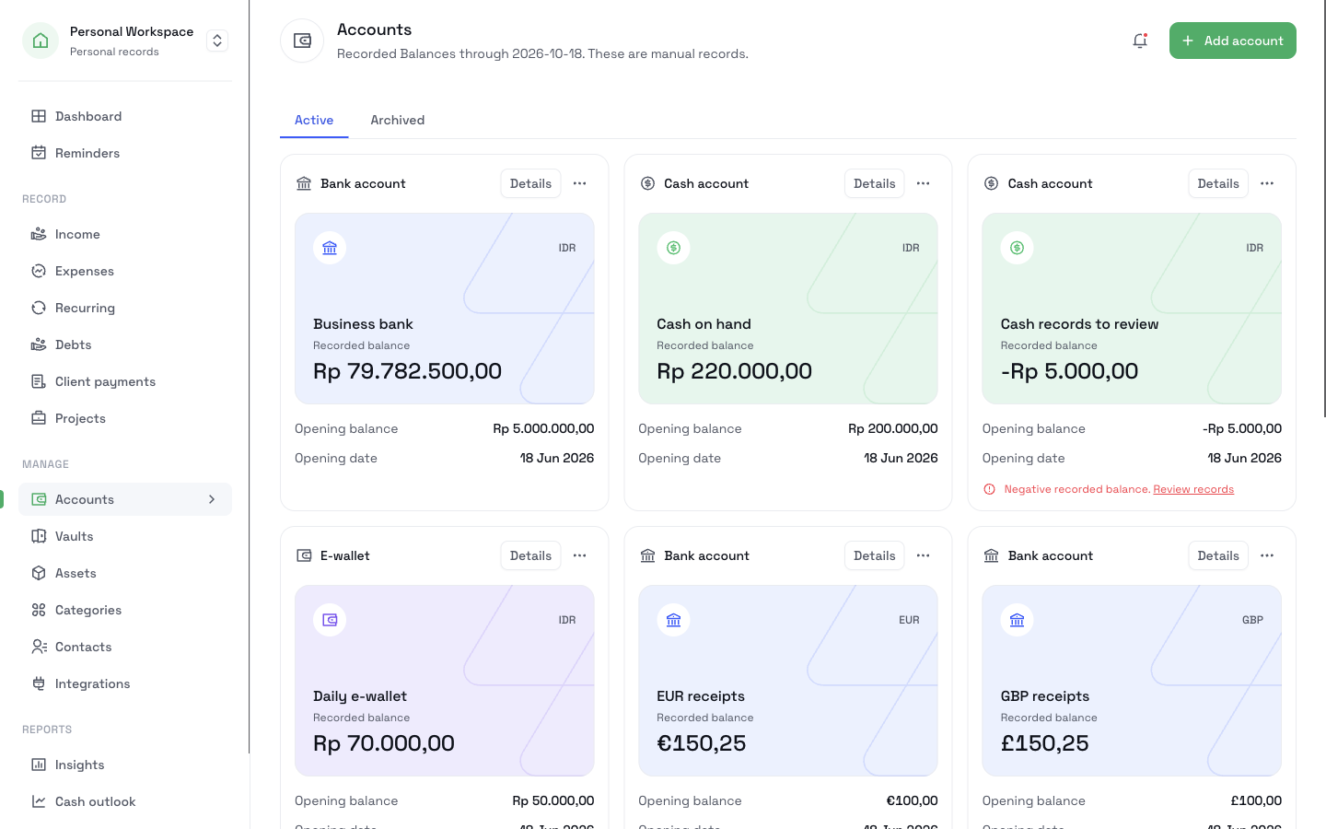Click the Vaults icon

tap(39, 536)
